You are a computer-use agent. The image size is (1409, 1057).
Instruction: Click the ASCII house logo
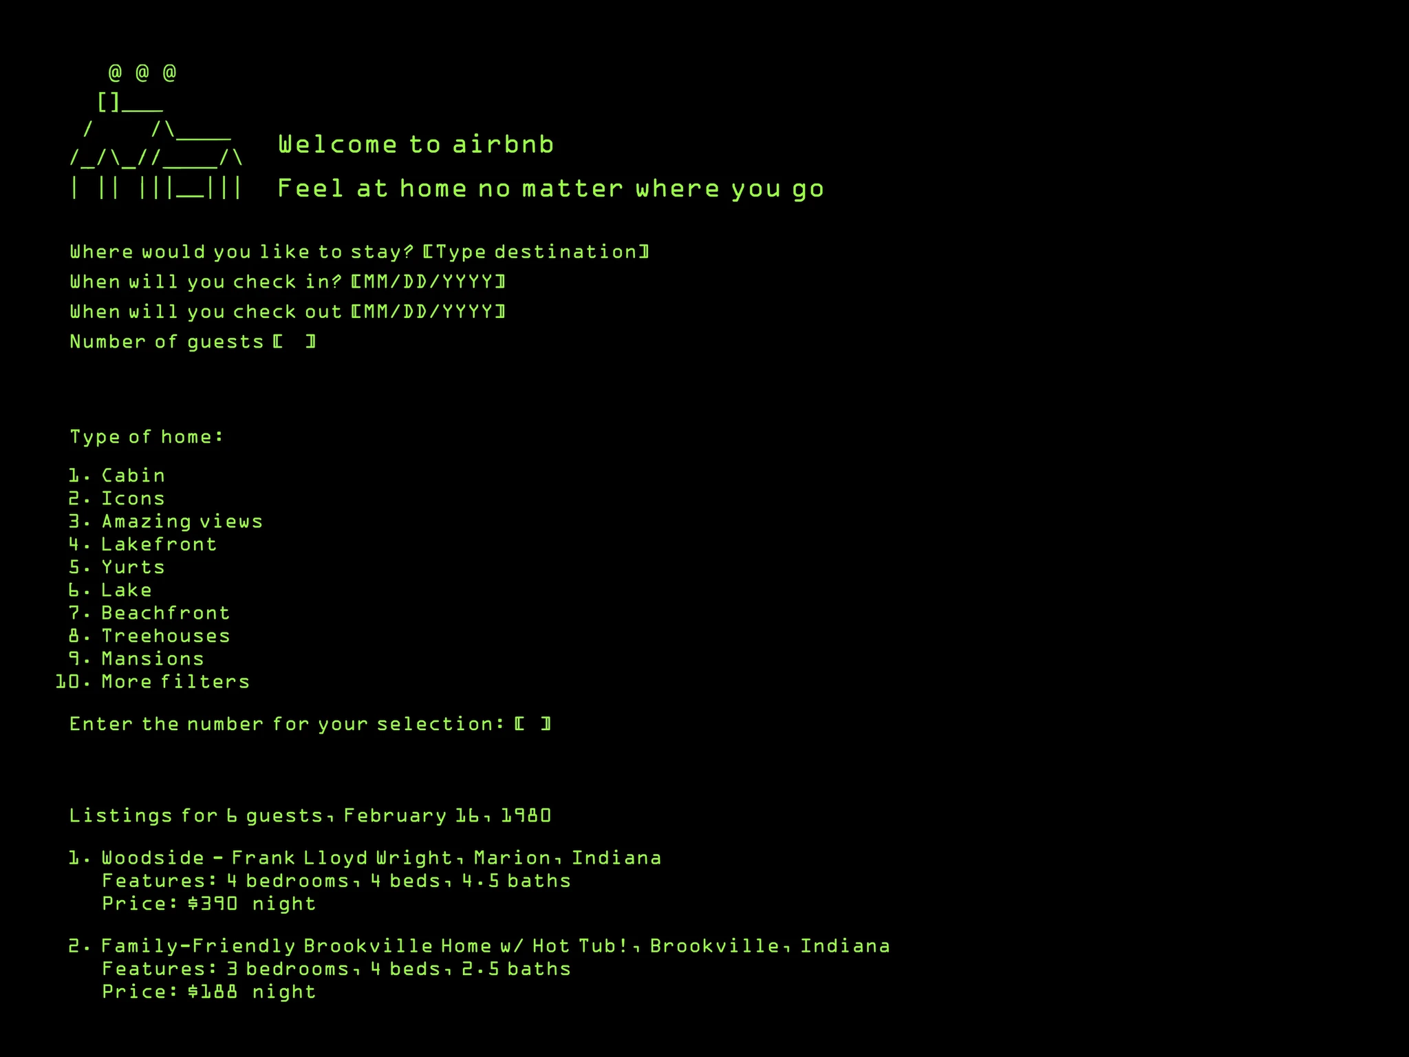tap(156, 131)
